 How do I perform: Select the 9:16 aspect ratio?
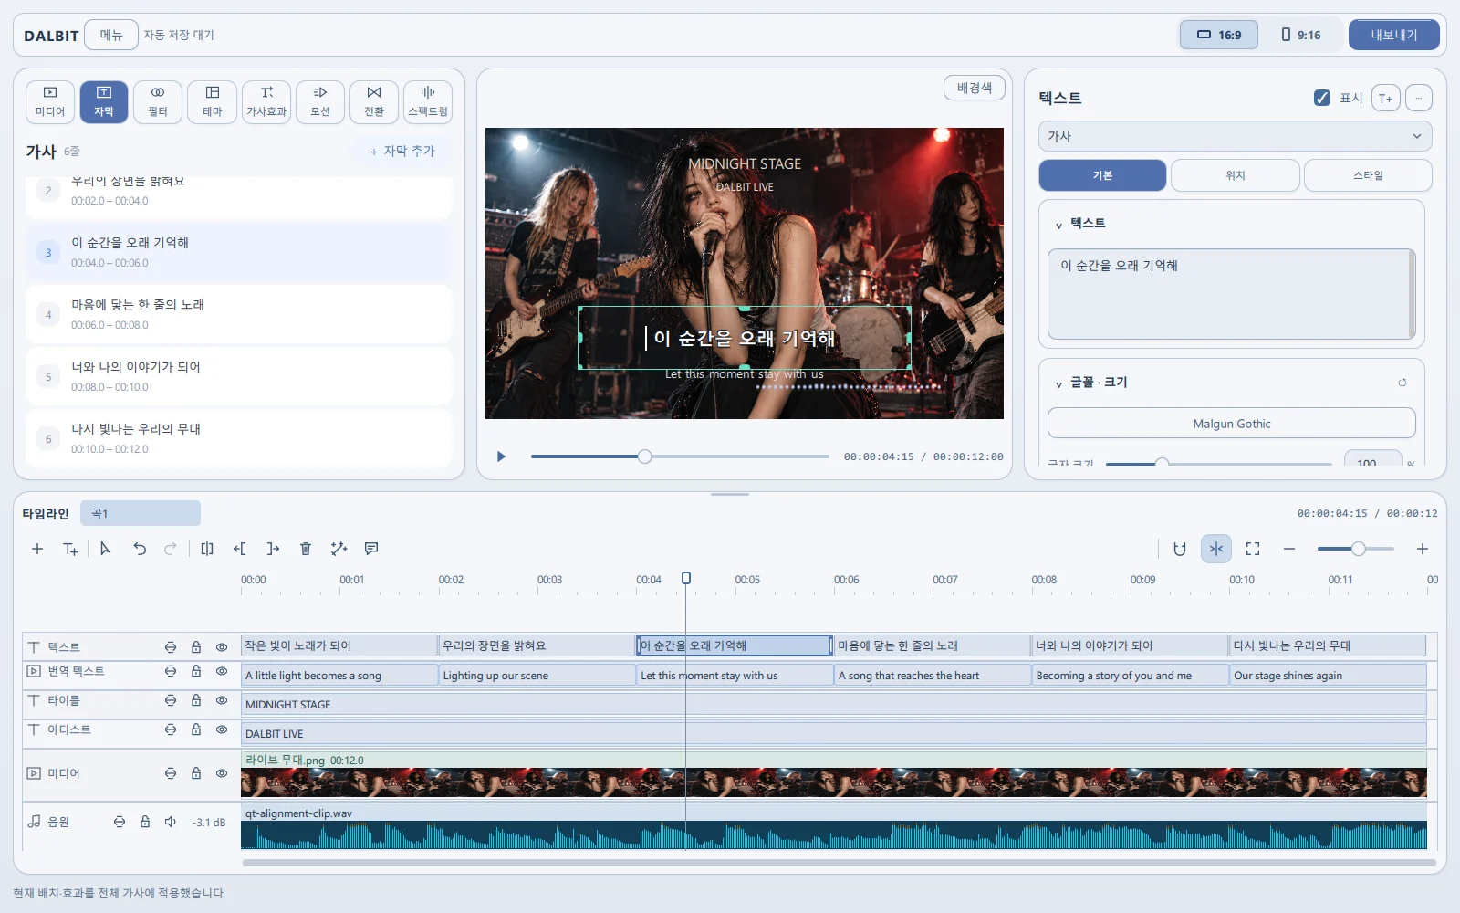click(x=1301, y=35)
